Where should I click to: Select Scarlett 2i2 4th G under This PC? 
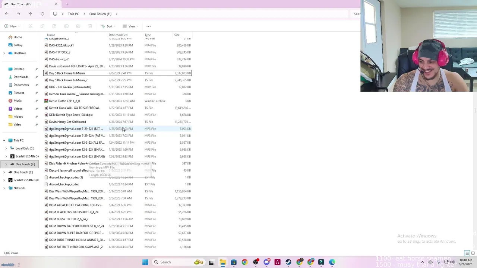coord(25,156)
